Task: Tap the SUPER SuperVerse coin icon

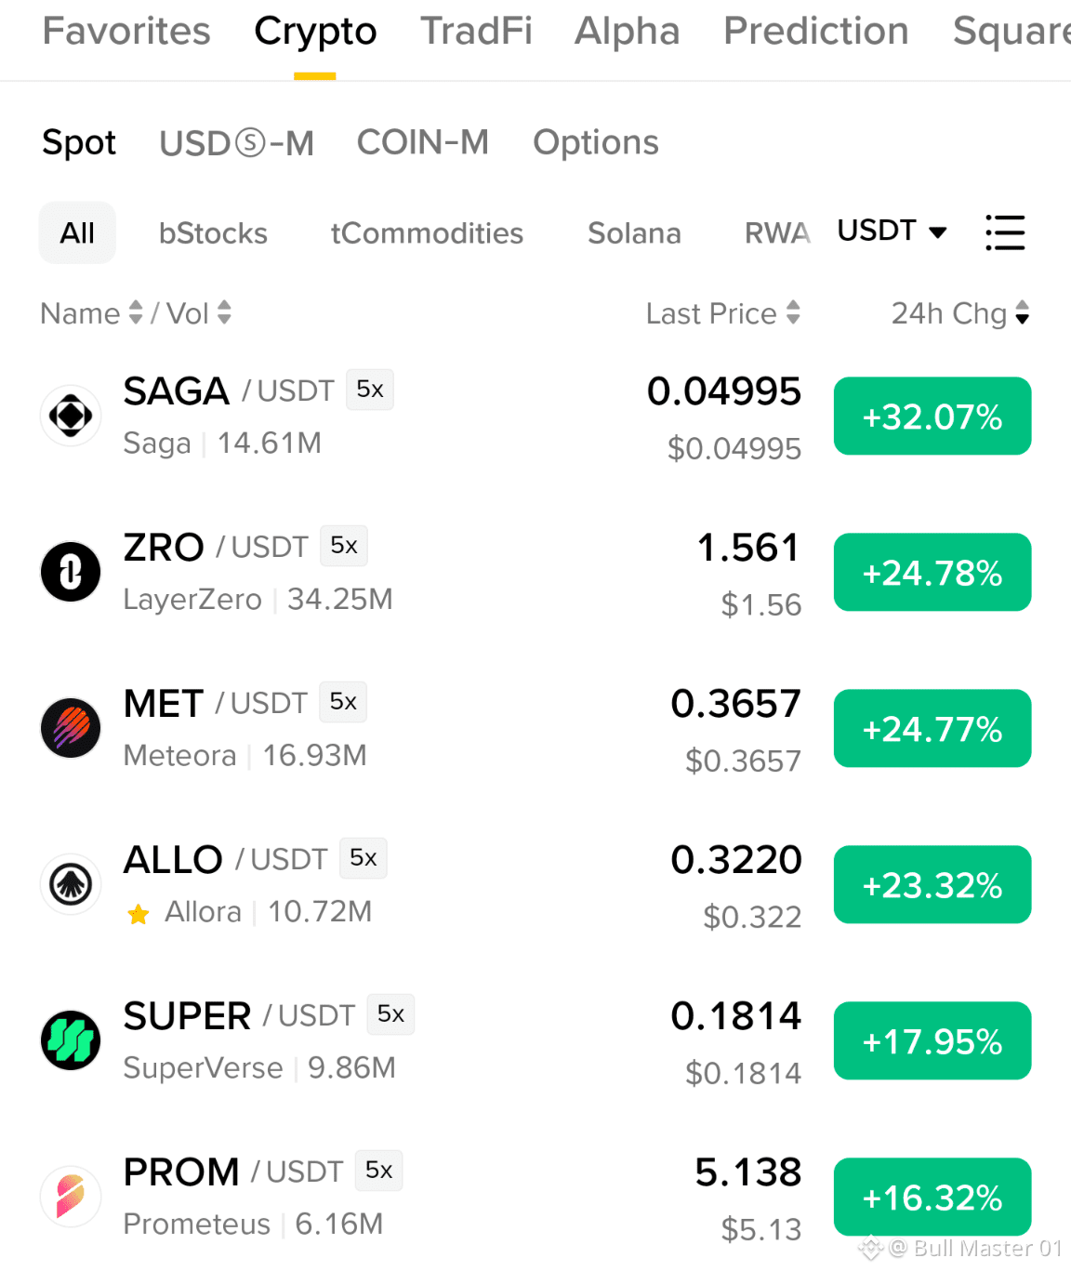Action: [71, 1040]
